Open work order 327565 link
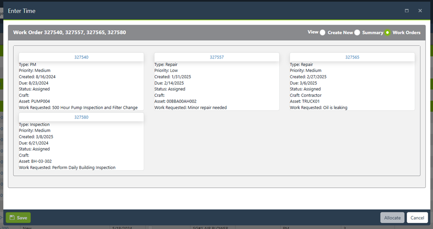Viewport: 433px width, 229px height. pyautogui.click(x=352, y=57)
